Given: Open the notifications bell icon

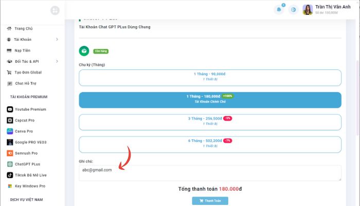Looking at the screenshot, I should tap(279, 10).
